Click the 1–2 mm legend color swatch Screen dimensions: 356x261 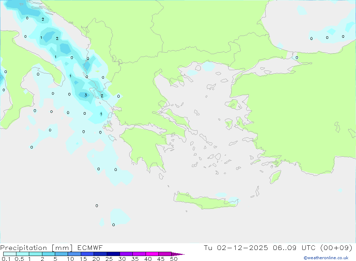35,254
